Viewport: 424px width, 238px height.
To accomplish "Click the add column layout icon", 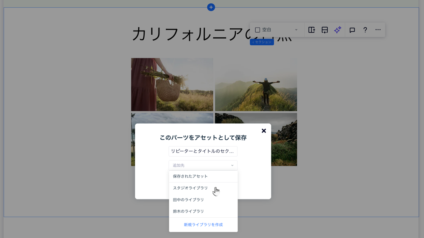I will tap(312, 30).
